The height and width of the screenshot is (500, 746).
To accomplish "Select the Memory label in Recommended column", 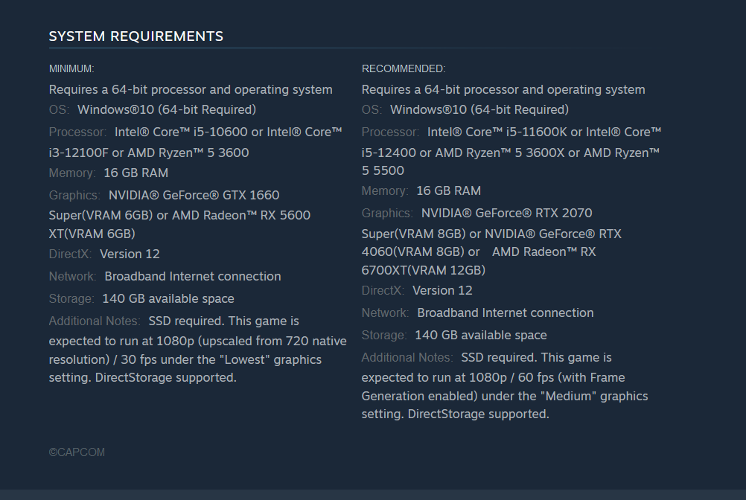I will click(385, 190).
